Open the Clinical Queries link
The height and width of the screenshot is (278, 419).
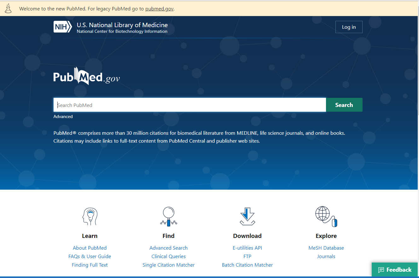(169, 257)
